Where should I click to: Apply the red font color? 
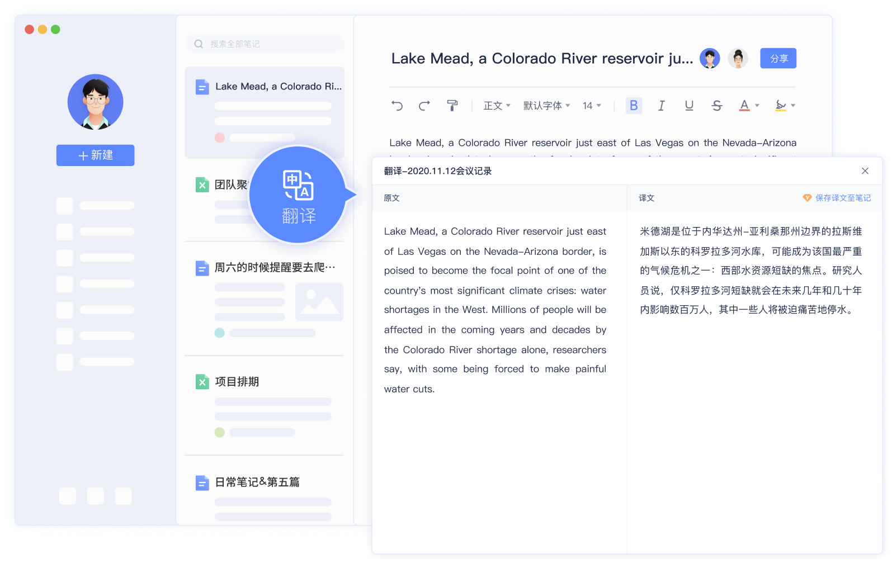(x=744, y=106)
